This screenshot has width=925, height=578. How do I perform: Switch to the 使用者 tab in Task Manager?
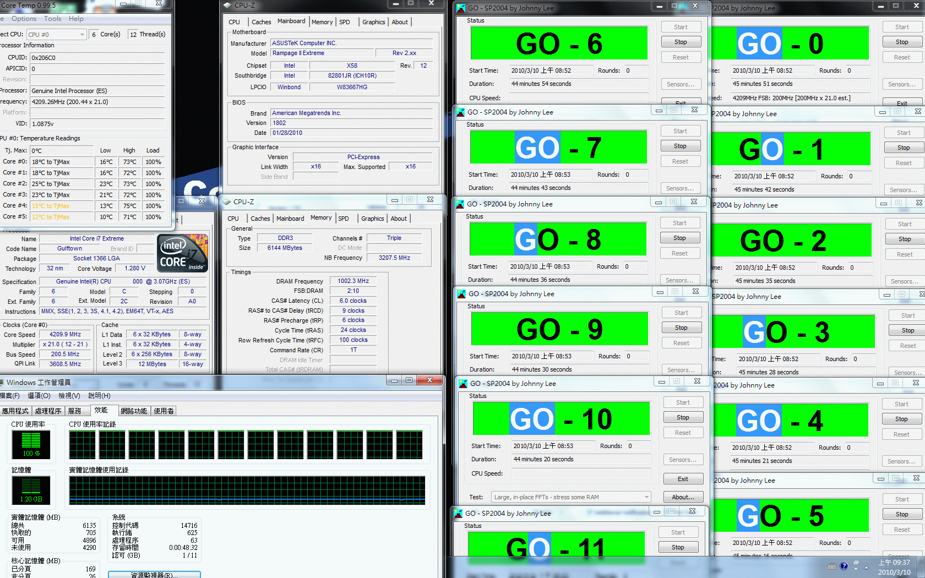click(164, 411)
